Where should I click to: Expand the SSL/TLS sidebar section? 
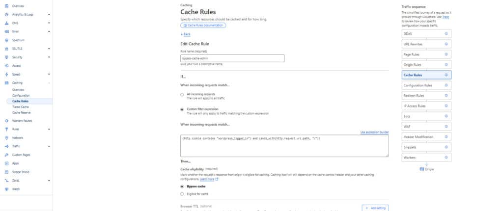coord(49,49)
